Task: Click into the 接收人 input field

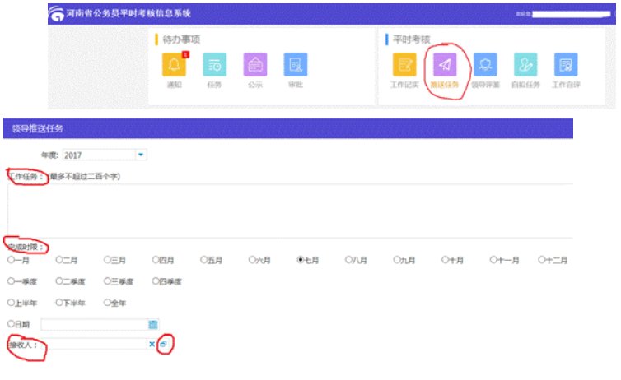Action: [94, 344]
